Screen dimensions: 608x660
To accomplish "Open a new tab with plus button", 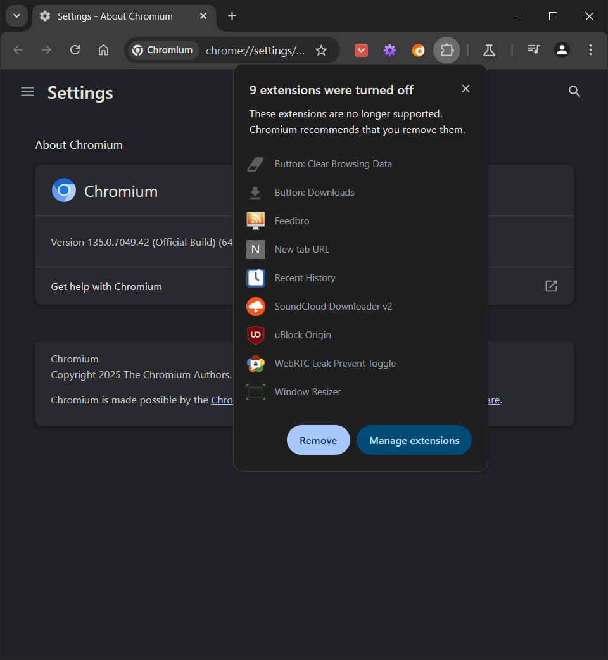I will 232,16.
